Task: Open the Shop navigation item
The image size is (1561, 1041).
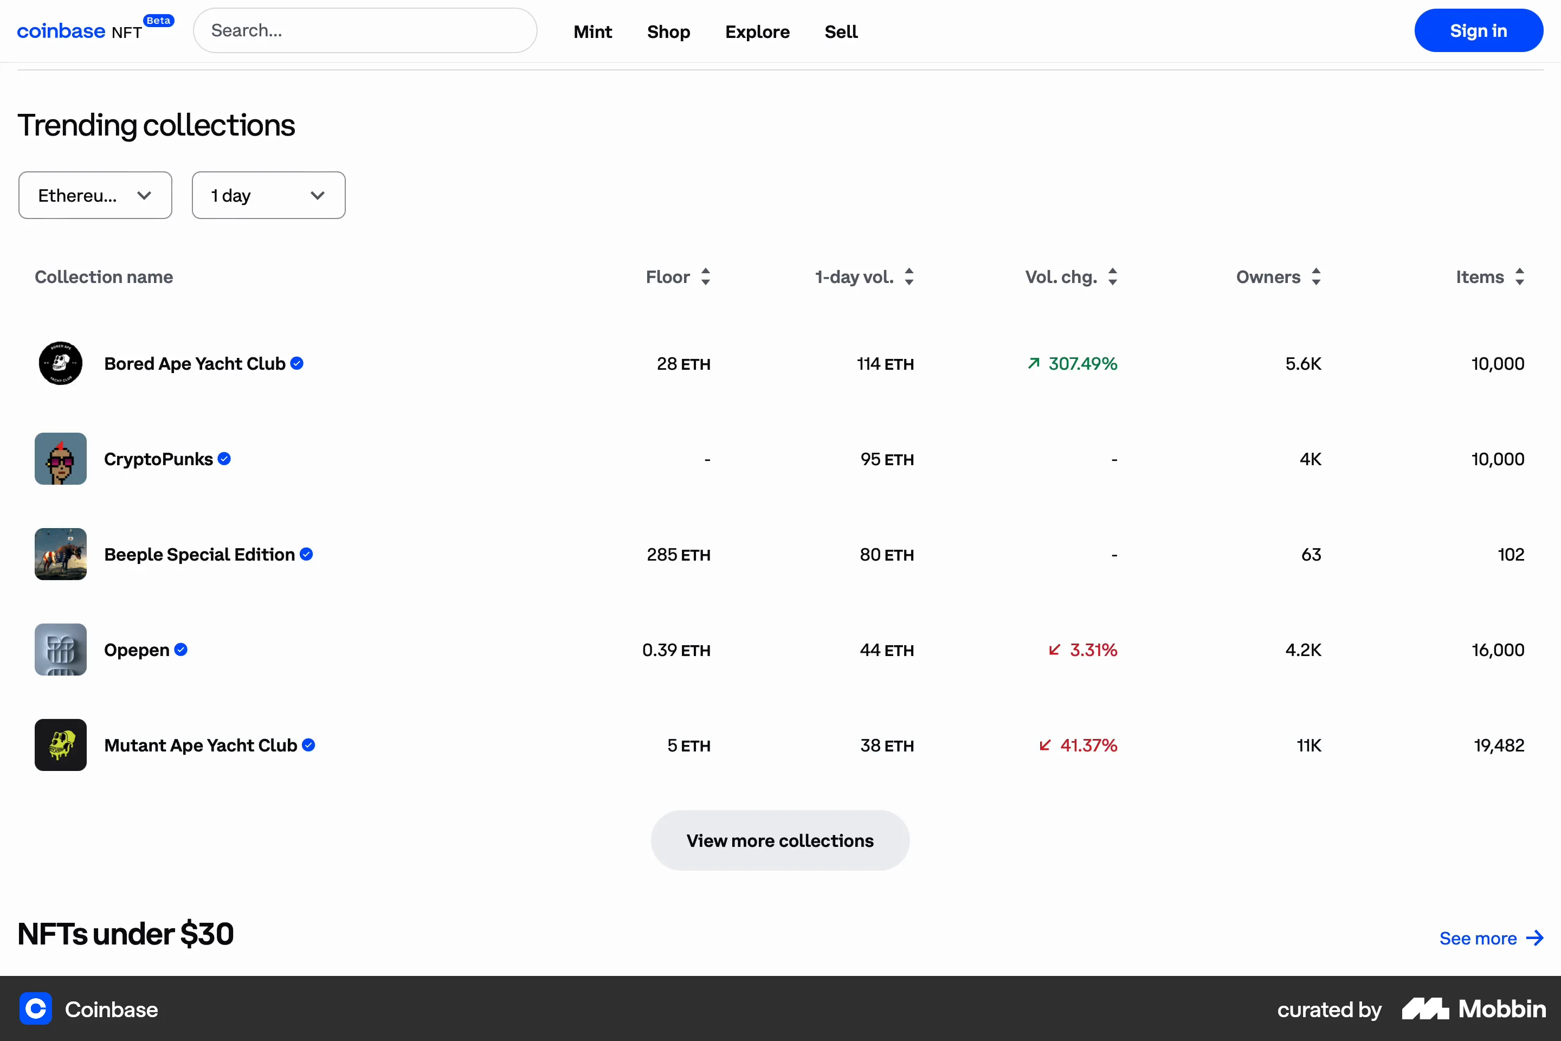Action: click(668, 31)
